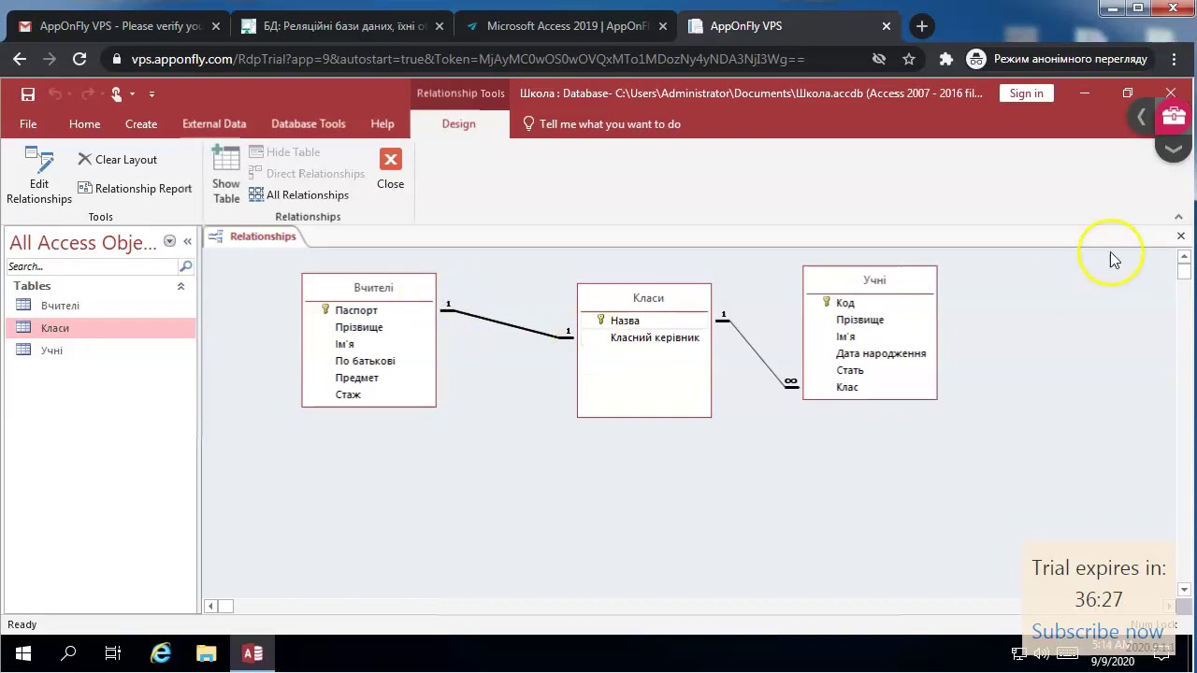Click the search magnifier in the navigation pane
1197x673 pixels.
[185, 266]
